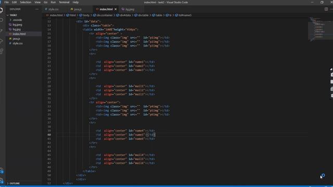Select index.html in the explorer

23,34
